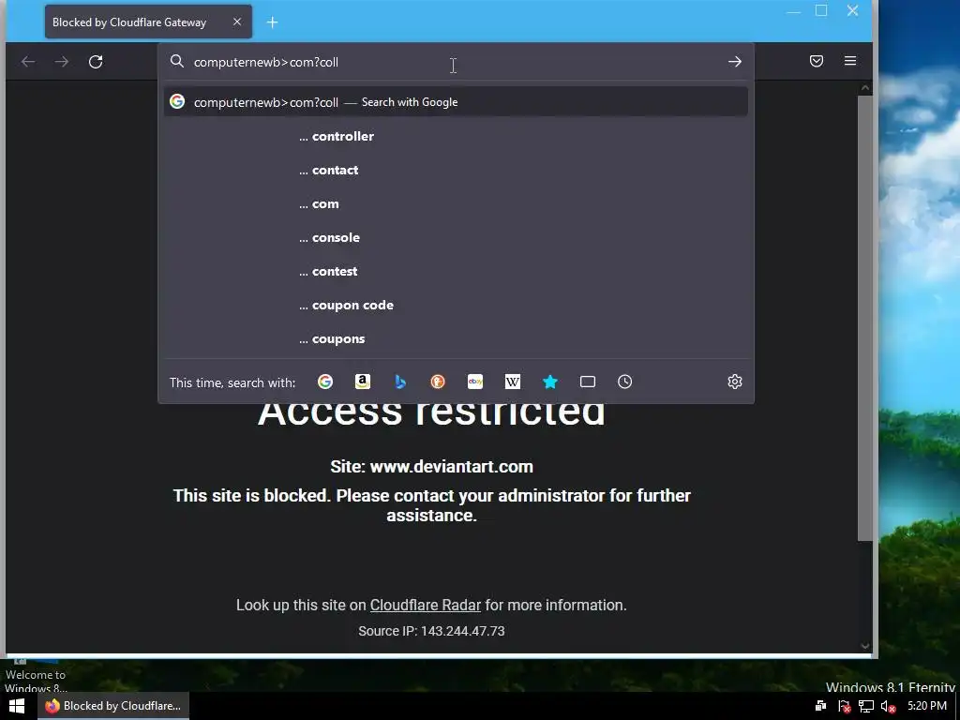Open the 'Welcome to Windows 8...' desktop icon
The width and height of the screenshot is (960, 720).
[36, 676]
